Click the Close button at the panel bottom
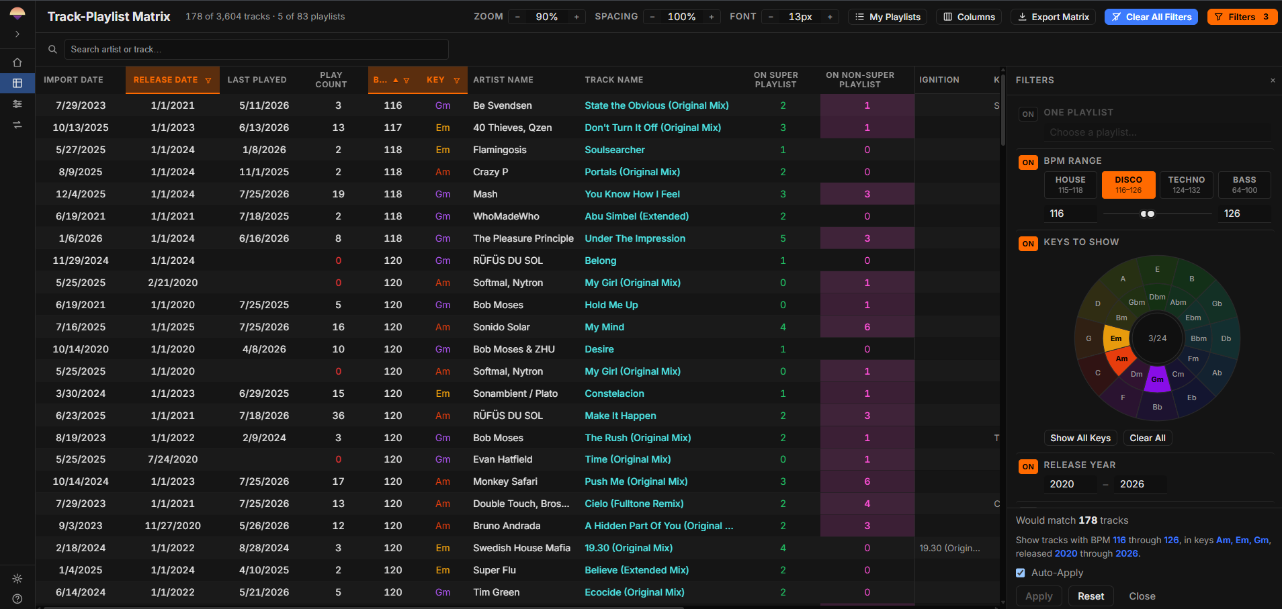This screenshot has width=1282, height=609. click(x=1142, y=596)
